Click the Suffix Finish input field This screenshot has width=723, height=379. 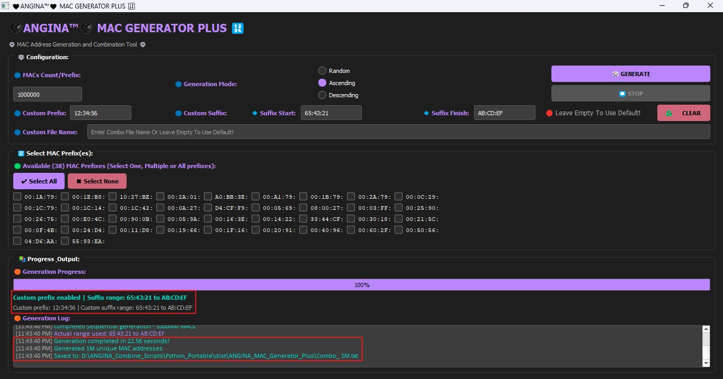pyautogui.click(x=504, y=113)
